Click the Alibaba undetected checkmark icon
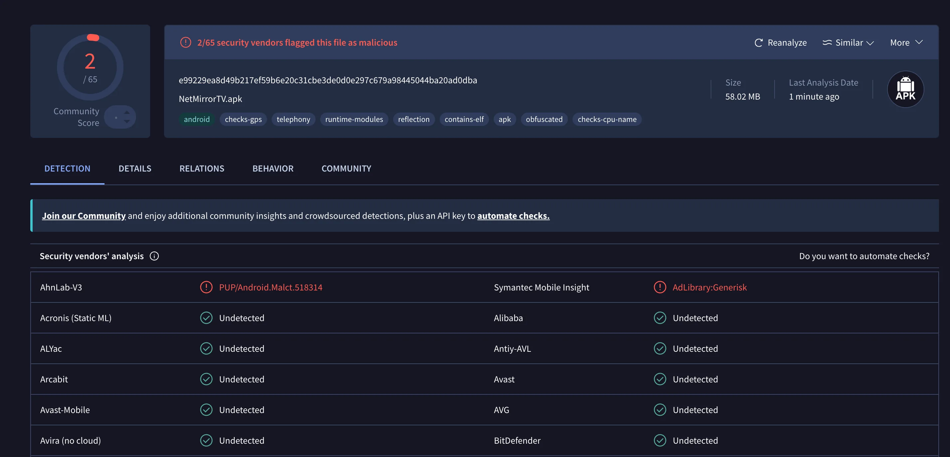The width and height of the screenshot is (950, 457). point(660,317)
